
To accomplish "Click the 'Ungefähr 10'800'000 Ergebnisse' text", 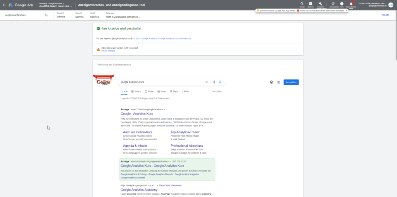I will (145, 98).
